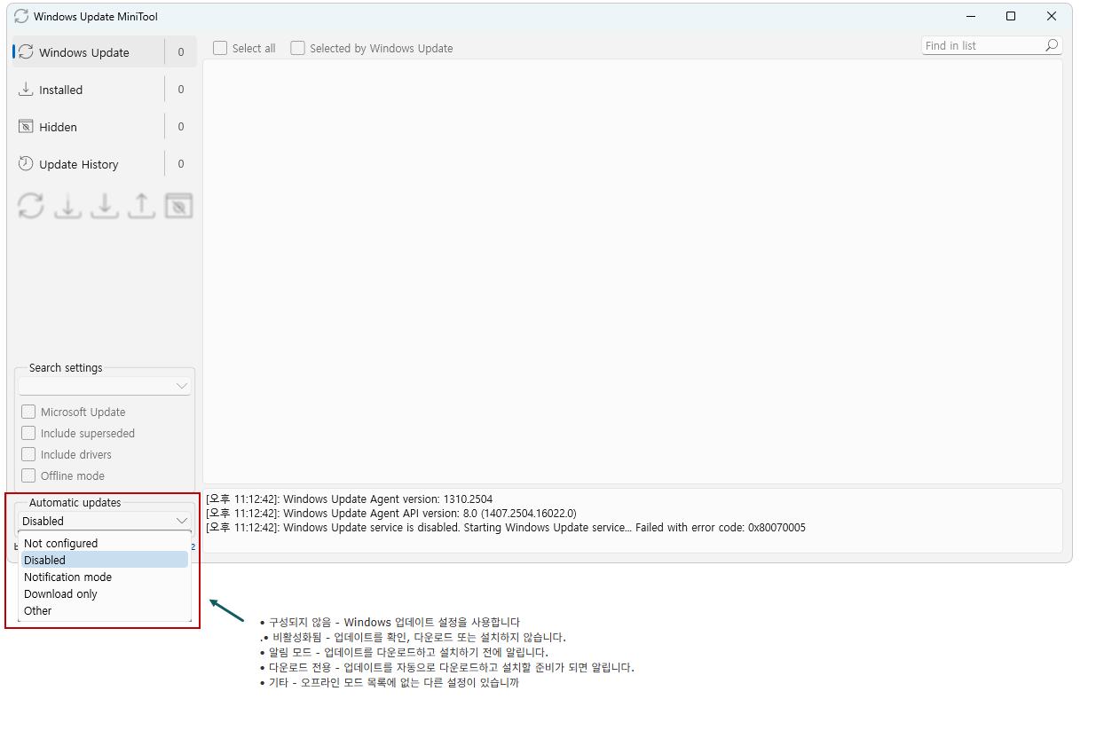The image size is (1104, 754).
Task: Tick the Select all checkbox
Action: point(220,48)
